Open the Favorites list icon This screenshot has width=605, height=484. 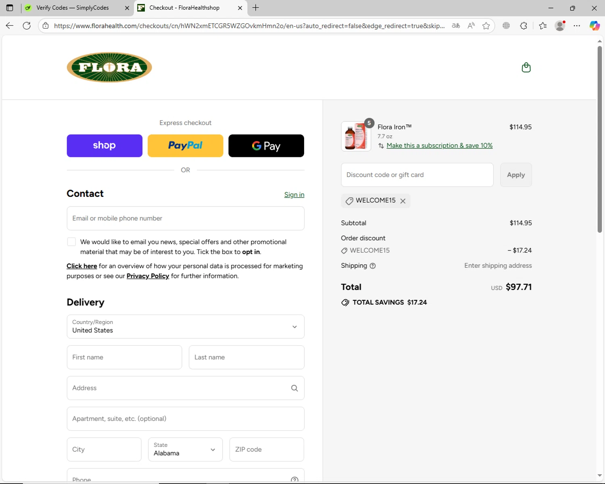pos(543,26)
